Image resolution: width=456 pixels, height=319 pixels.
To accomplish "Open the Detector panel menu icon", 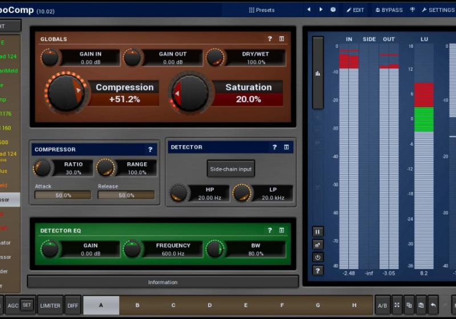I will (x=286, y=147).
